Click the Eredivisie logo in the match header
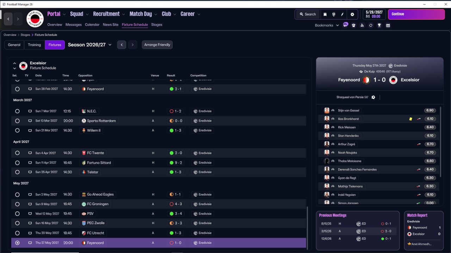The height and width of the screenshot is (253, 451). 390,66
